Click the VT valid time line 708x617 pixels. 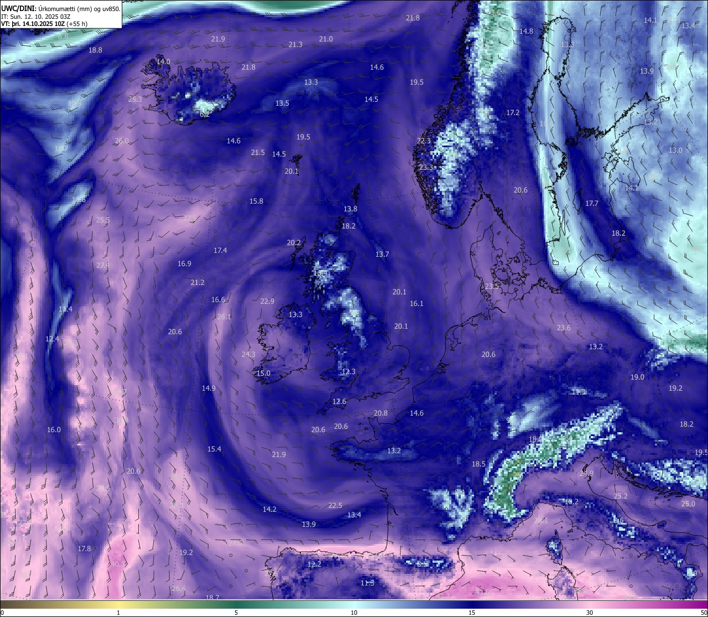pyautogui.click(x=44, y=24)
